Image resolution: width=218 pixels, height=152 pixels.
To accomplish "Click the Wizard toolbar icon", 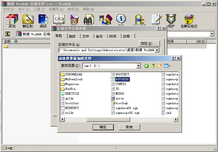I will click(x=106, y=19).
